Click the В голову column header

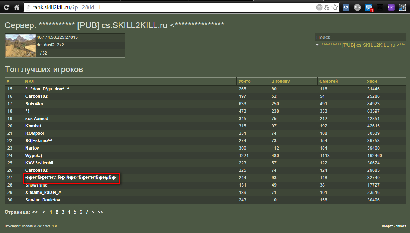[x=293, y=81]
